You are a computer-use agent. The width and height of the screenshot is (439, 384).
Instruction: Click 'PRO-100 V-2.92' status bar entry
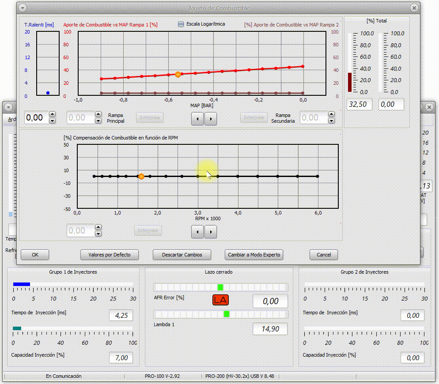coord(162,376)
